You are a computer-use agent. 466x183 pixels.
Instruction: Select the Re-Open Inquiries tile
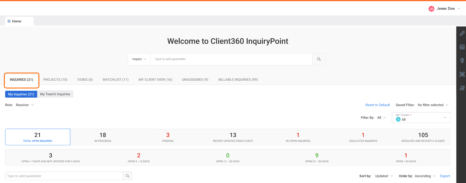tap(298, 137)
